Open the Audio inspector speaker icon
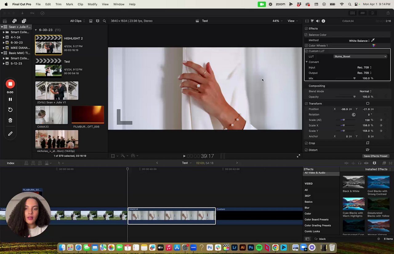 point(318,21)
